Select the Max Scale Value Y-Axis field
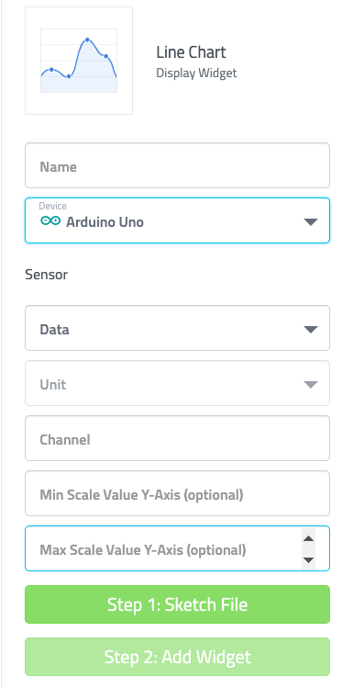The height and width of the screenshot is (688, 353). (177, 548)
